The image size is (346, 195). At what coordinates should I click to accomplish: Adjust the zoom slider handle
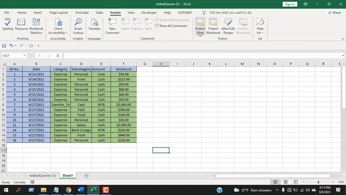318,182
